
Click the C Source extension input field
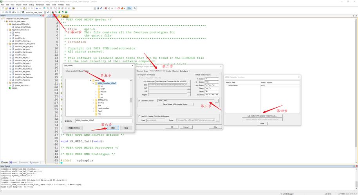(x=212, y=78)
